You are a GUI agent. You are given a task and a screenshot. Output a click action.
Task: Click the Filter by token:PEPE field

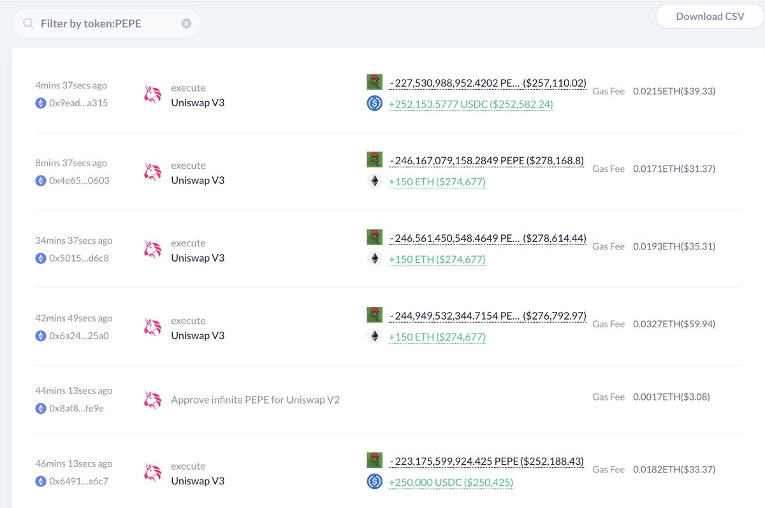[106, 24]
